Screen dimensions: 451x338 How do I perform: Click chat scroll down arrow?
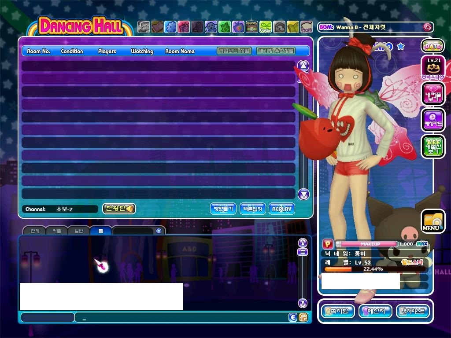303,303
